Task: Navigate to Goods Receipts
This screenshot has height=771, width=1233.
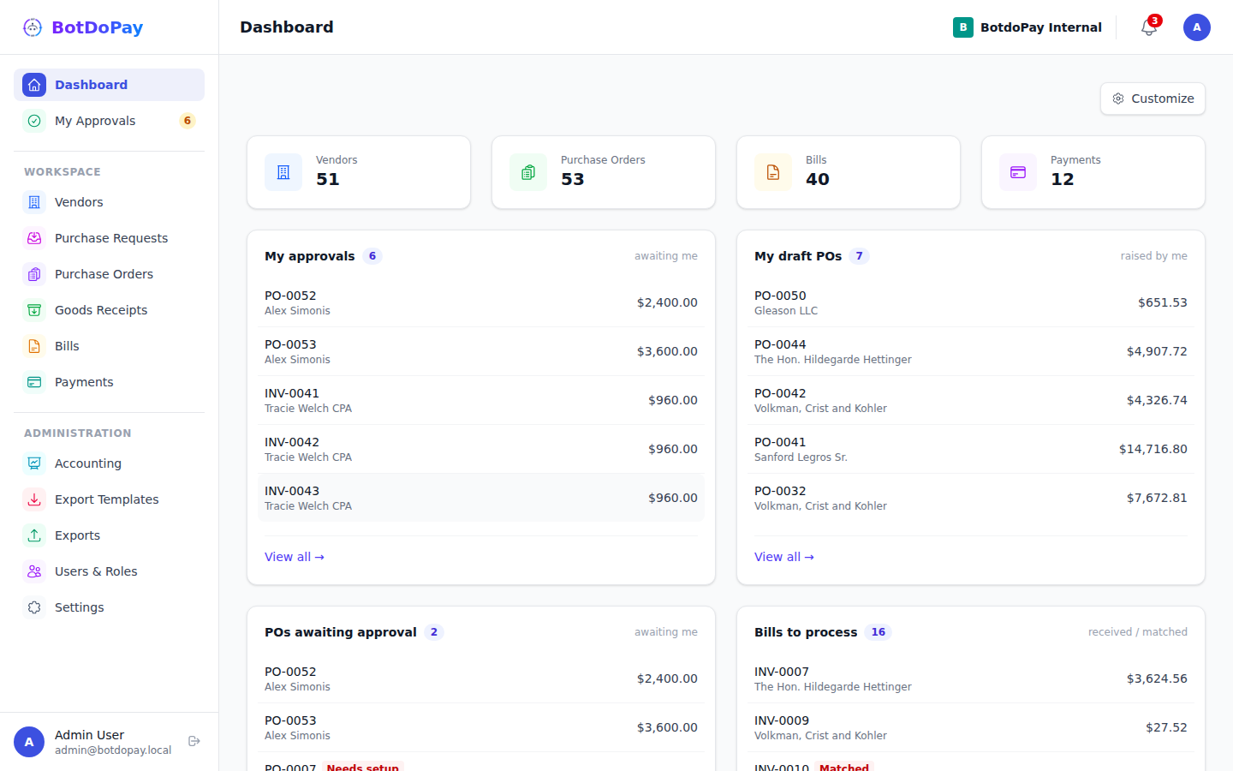Action: click(x=109, y=310)
